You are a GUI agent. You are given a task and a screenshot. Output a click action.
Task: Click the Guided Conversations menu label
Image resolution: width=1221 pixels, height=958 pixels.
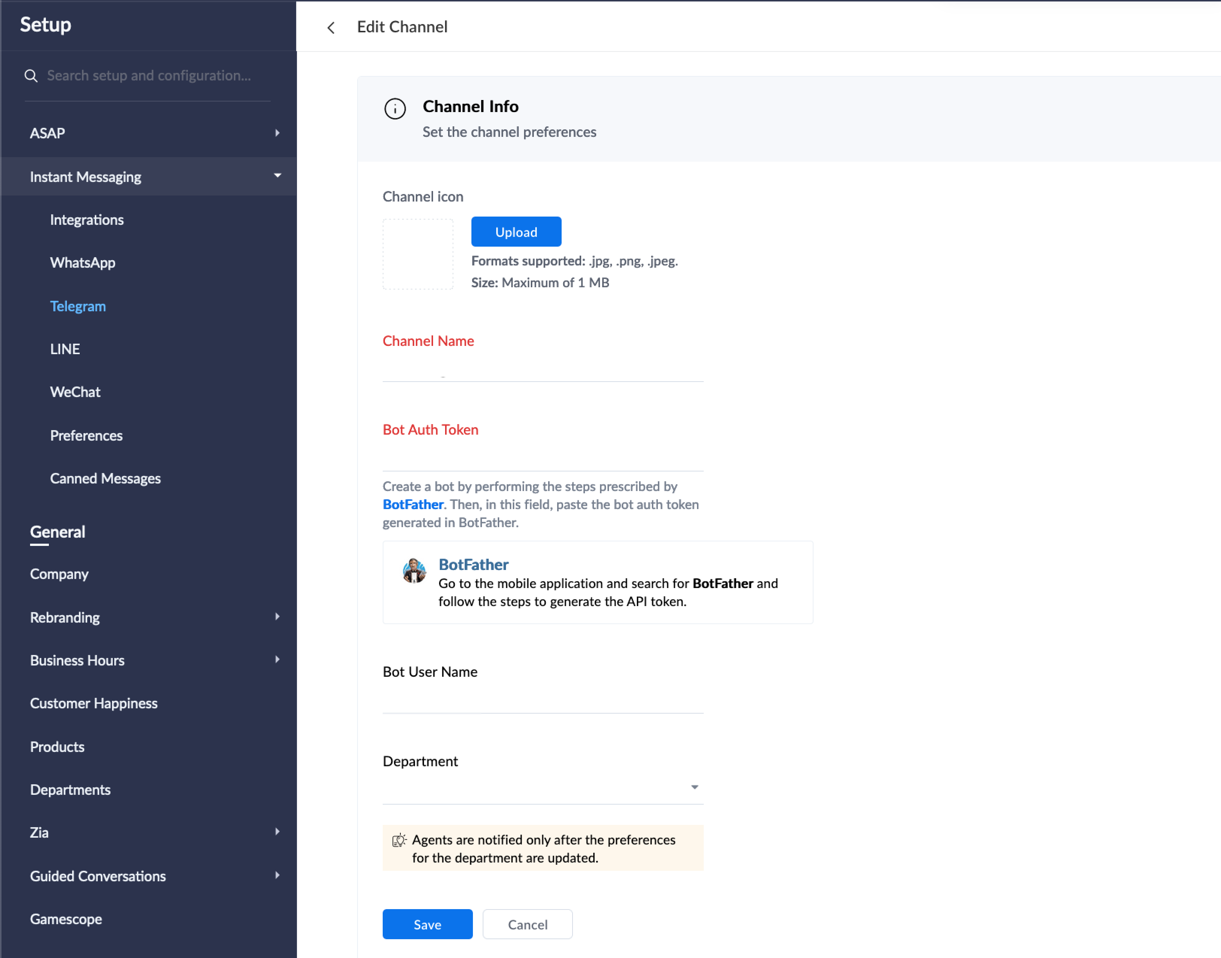(x=98, y=876)
